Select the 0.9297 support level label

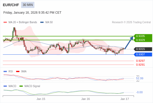[140, 61]
